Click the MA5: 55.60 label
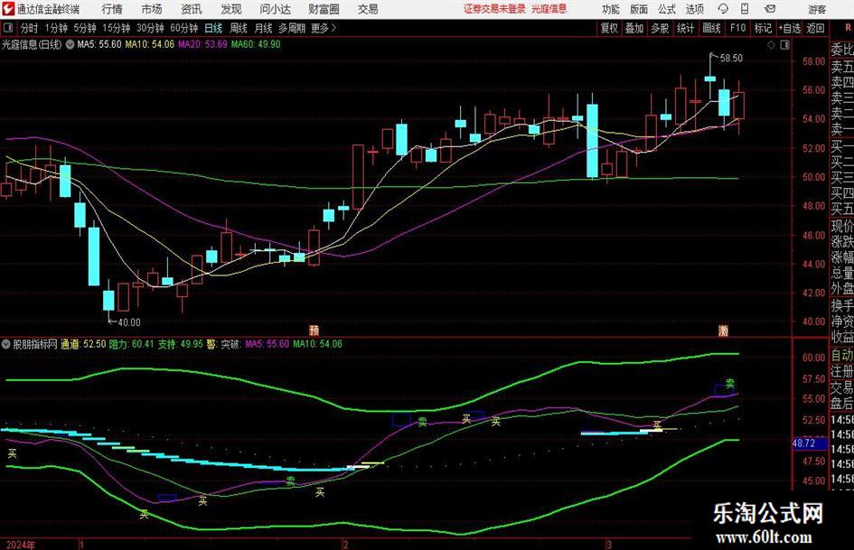The width and height of the screenshot is (854, 550). (99, 44)
